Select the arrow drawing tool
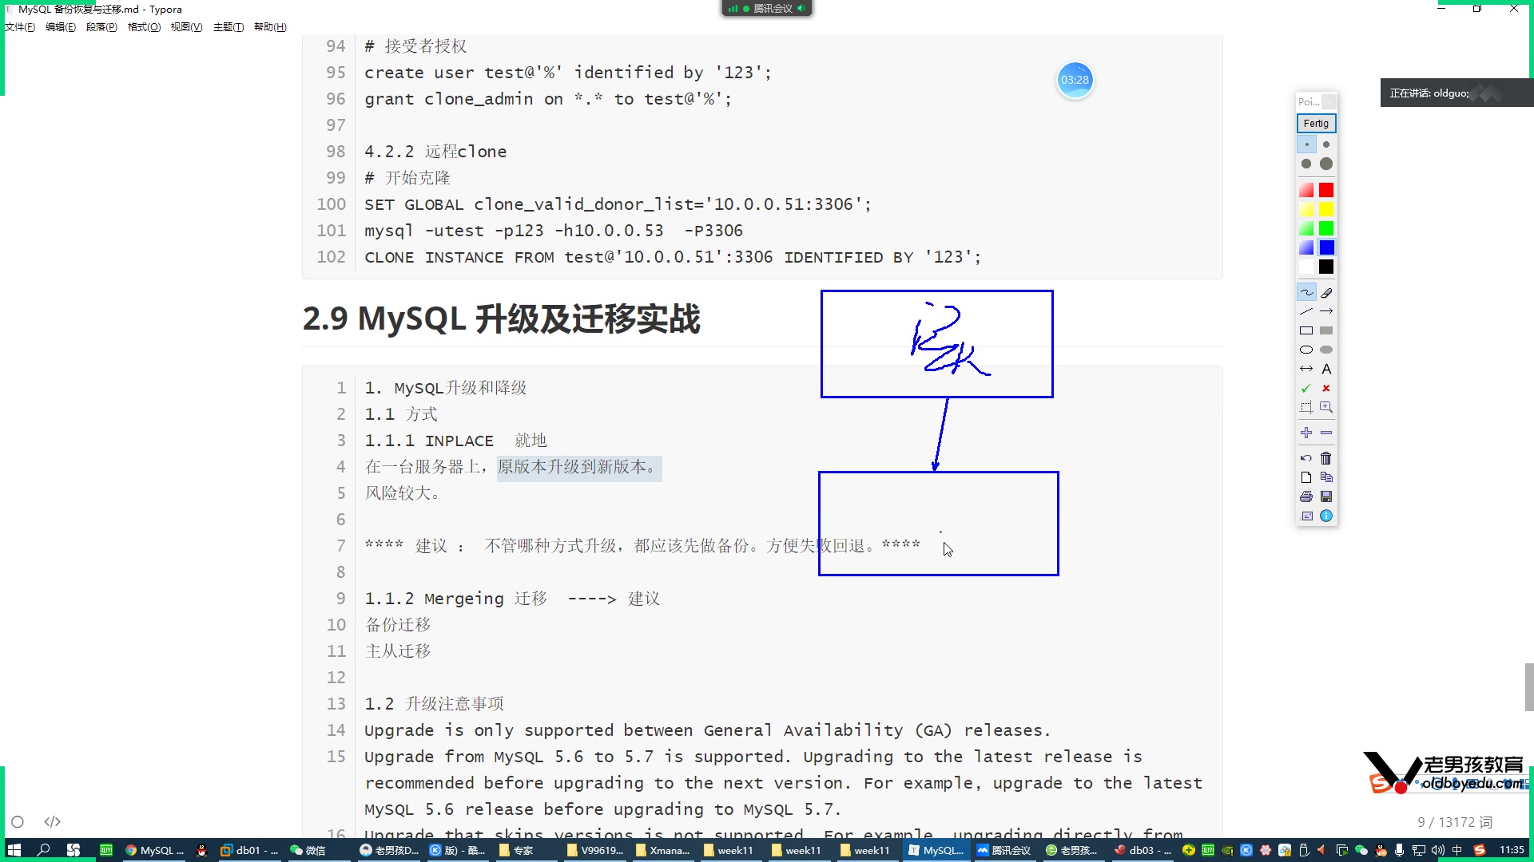Viewport: 1534px width, 862px height. 1326,311
